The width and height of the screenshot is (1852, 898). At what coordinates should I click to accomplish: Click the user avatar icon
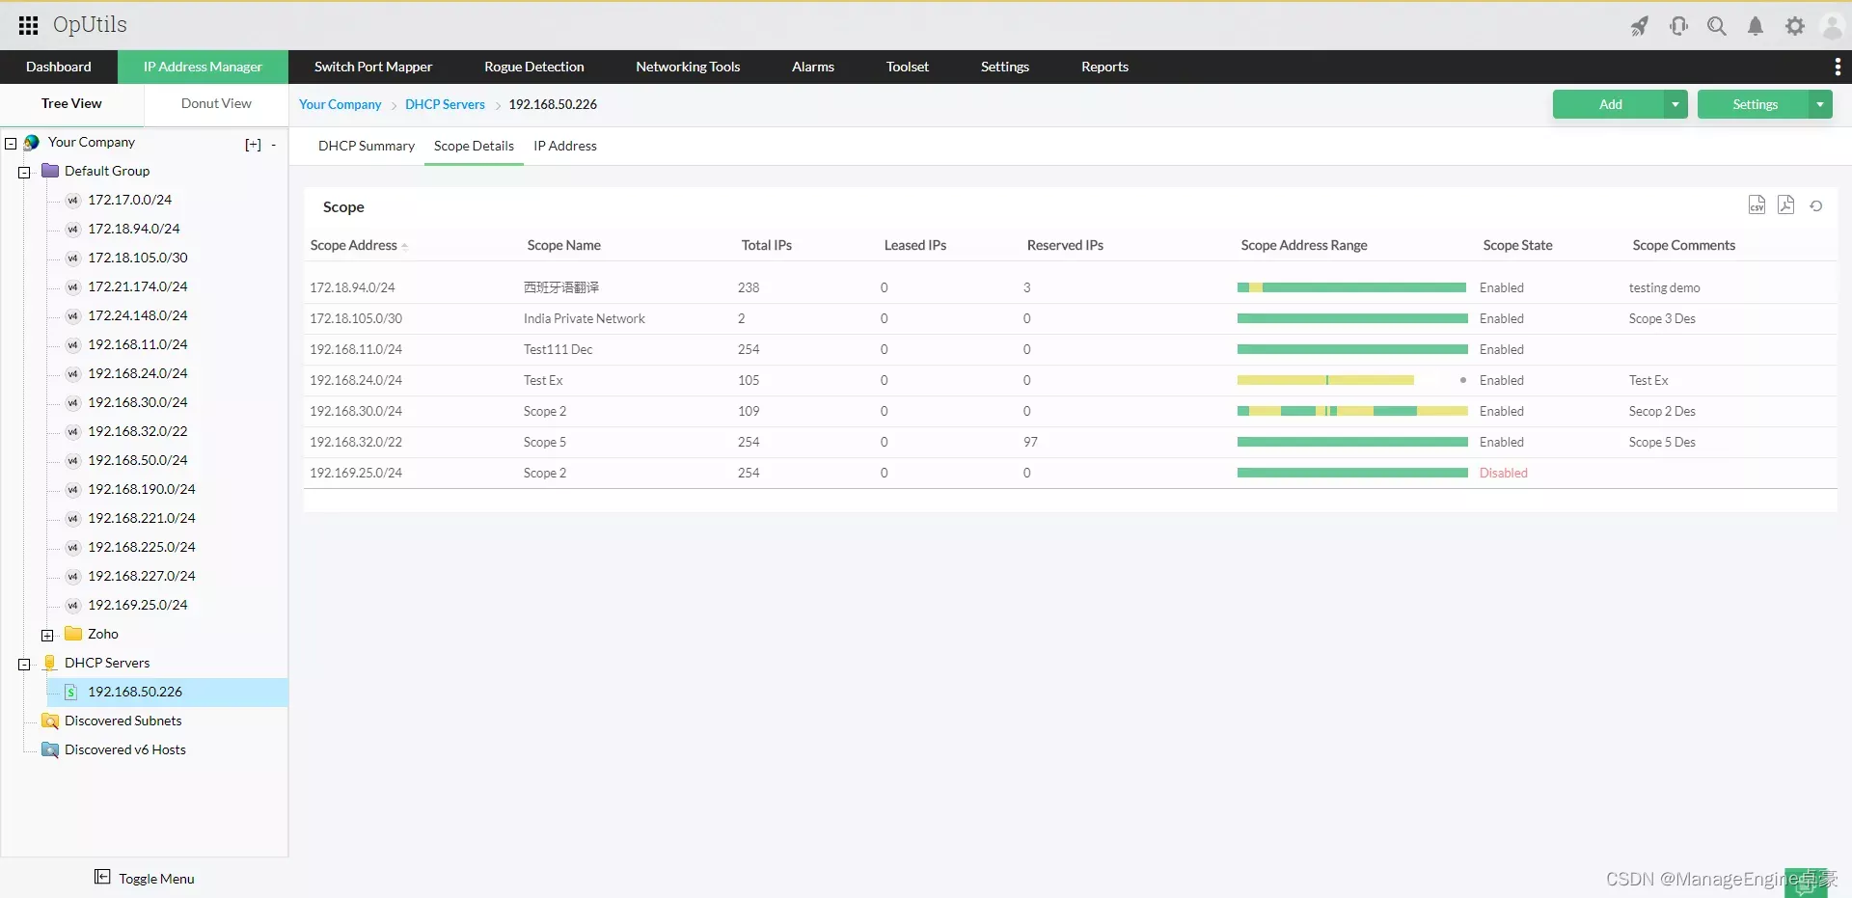click(x=1831, y=26)
